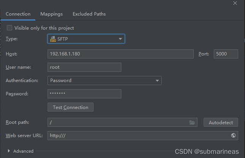
Task: Open globe icon in Web server URL field
Action: click(233, 135)
